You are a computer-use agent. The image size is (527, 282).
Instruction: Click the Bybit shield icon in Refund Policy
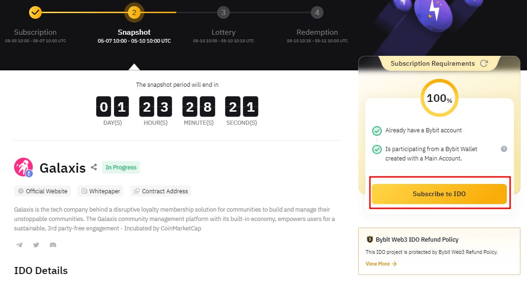coord(369,239)
